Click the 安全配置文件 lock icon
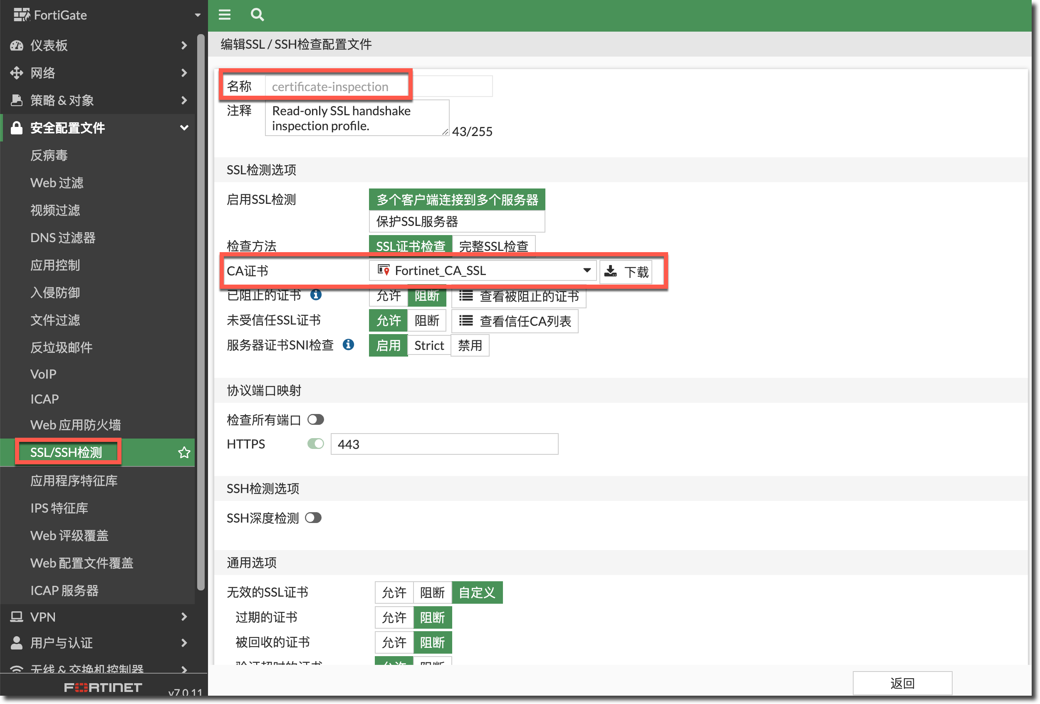1040x704 pixels. click(17, 128)
